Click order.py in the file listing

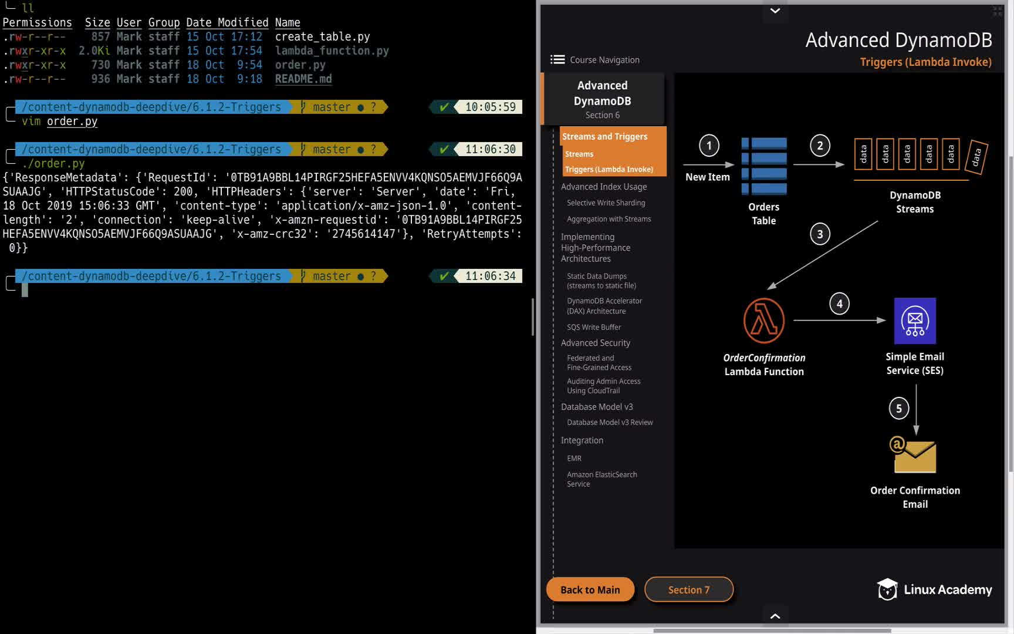point(300,65)
